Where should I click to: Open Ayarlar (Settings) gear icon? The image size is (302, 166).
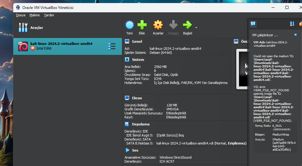[158, 25]
